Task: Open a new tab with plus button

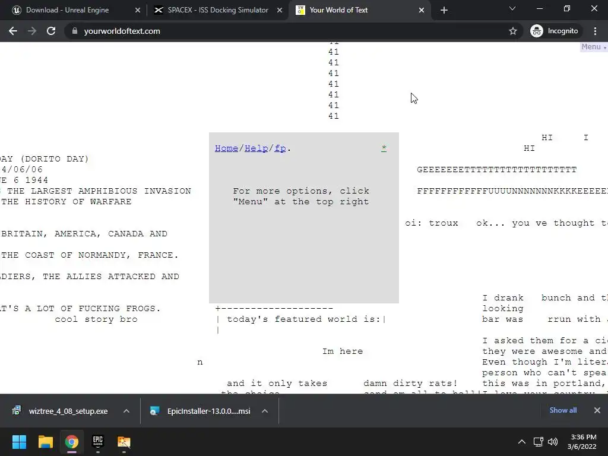Action: pyautogui.click(x=444, y=11)
